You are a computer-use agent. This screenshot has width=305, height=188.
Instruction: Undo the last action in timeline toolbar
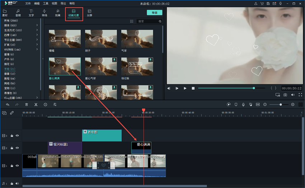click(8, 104)
